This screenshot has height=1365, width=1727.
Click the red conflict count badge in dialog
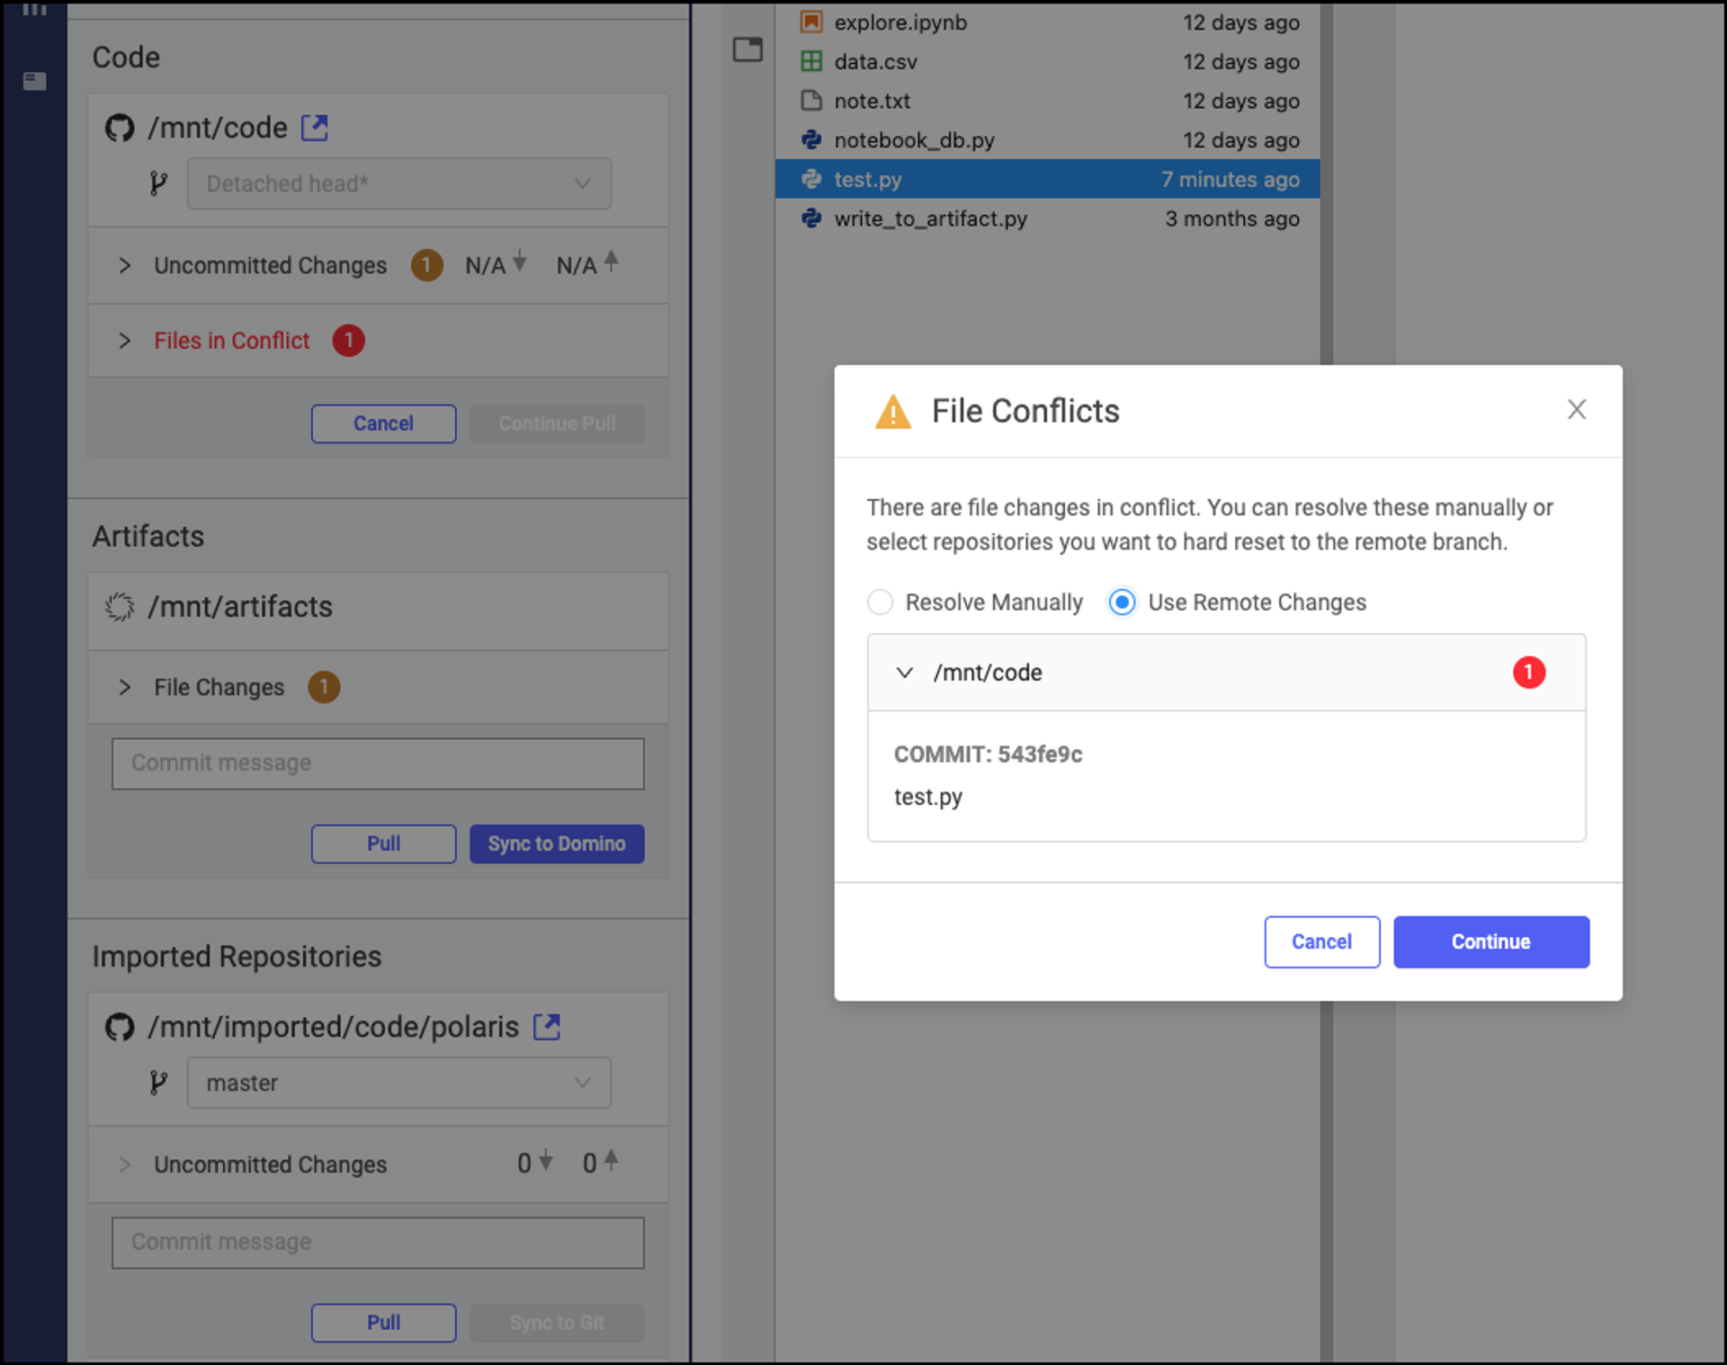[1529, 673]
